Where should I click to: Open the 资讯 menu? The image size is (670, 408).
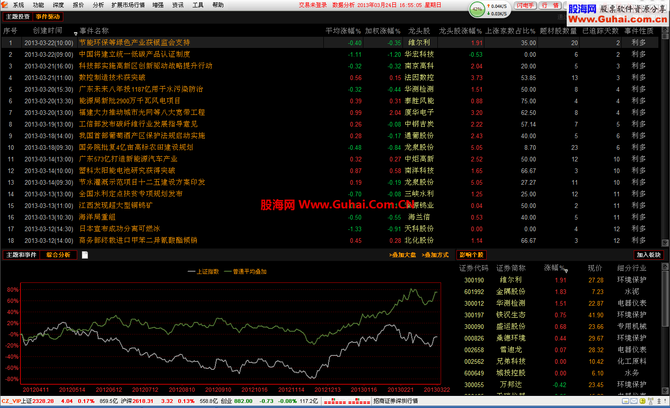pos(178,5)
